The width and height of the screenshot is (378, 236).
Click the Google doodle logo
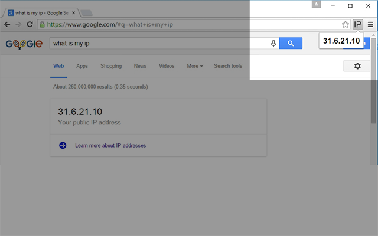pos(24,44)
